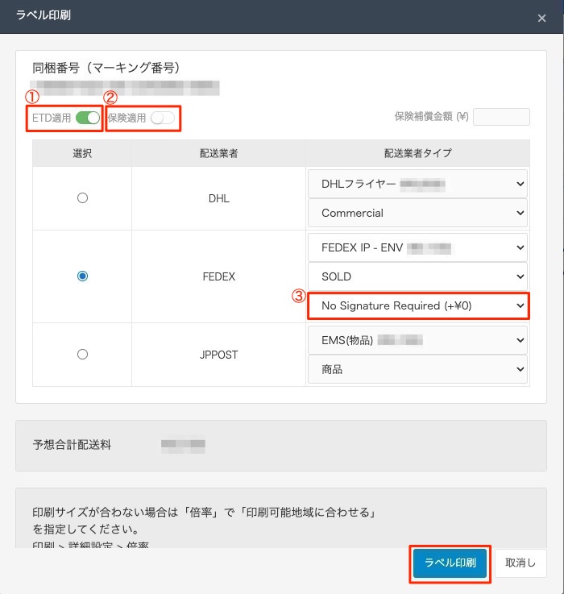The image size is (564, 594).
Task: Choose the JPPOST carrier radio button
Action: pos(82,354)
